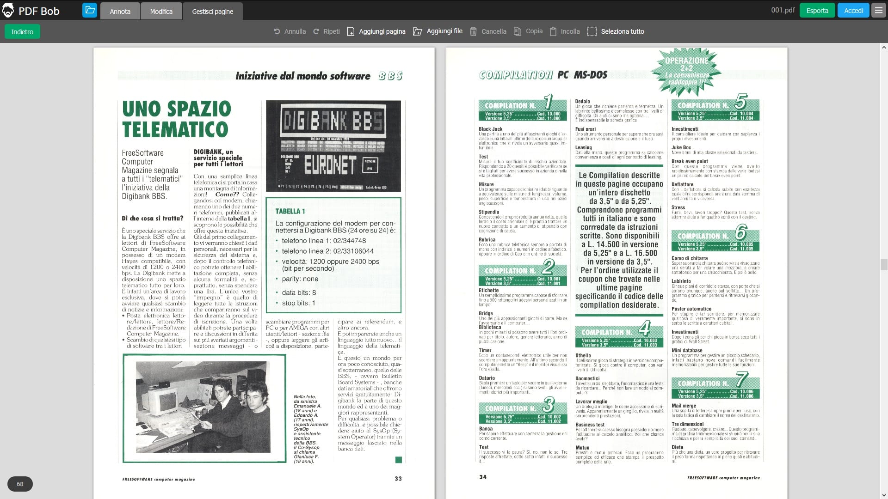This screenshot has width=888, height=499.
Task: Click the Ripeti redo icon
Action: pos(316,31)
